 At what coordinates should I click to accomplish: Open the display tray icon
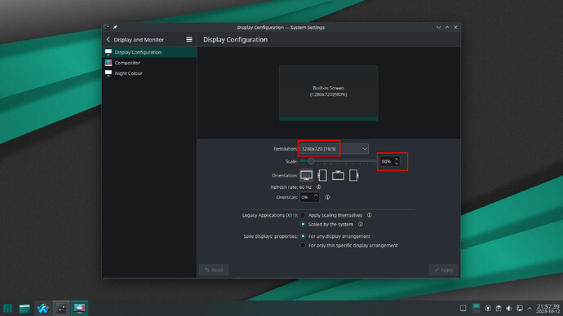(520, 308)
